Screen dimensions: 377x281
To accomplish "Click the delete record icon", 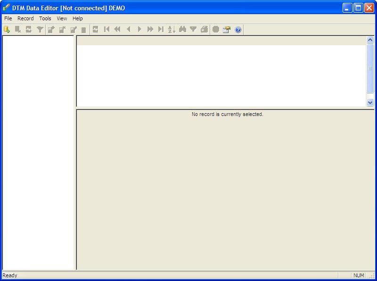I will [62, 30].
